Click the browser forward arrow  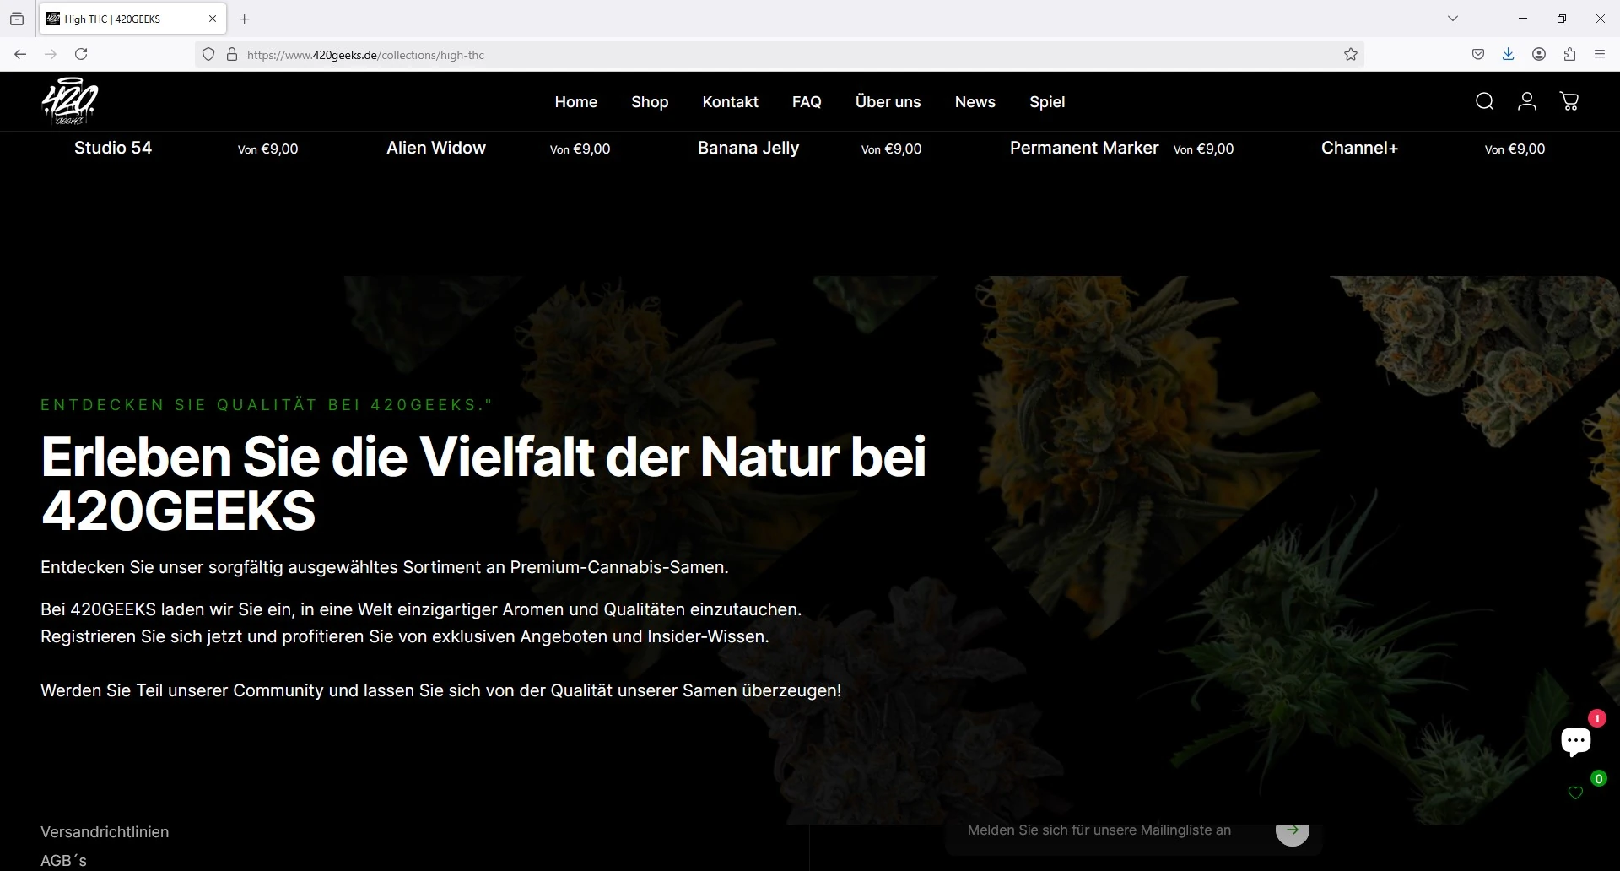tap(51, 54)
